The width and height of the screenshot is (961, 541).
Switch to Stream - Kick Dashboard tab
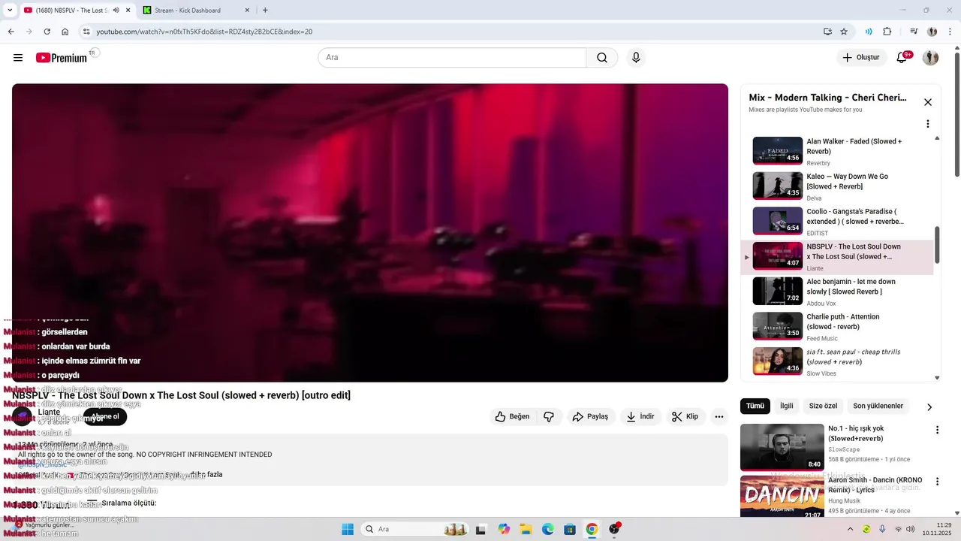click(x=197, y=11)
